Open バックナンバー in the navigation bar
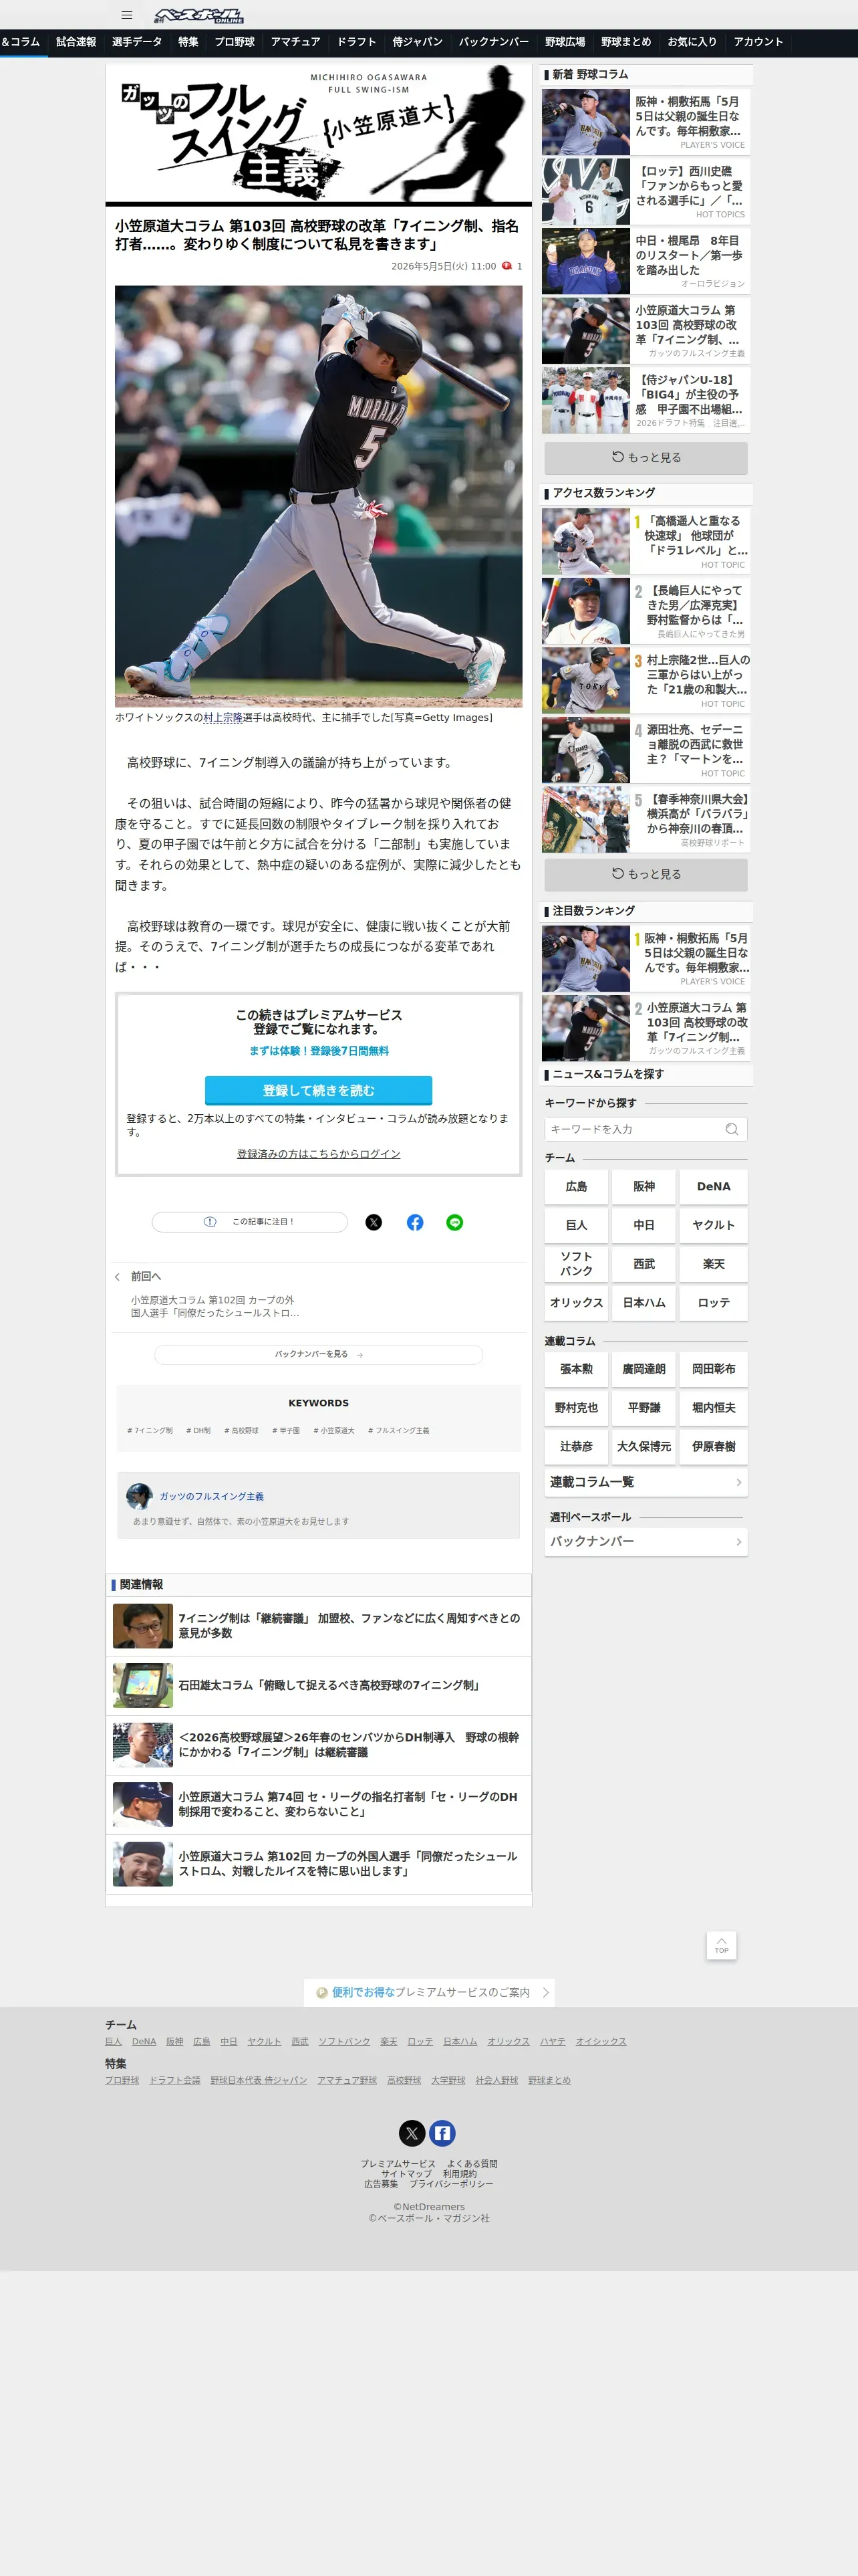The width and height of the screenshot is (858, 2576). click(x=493, y=42)
